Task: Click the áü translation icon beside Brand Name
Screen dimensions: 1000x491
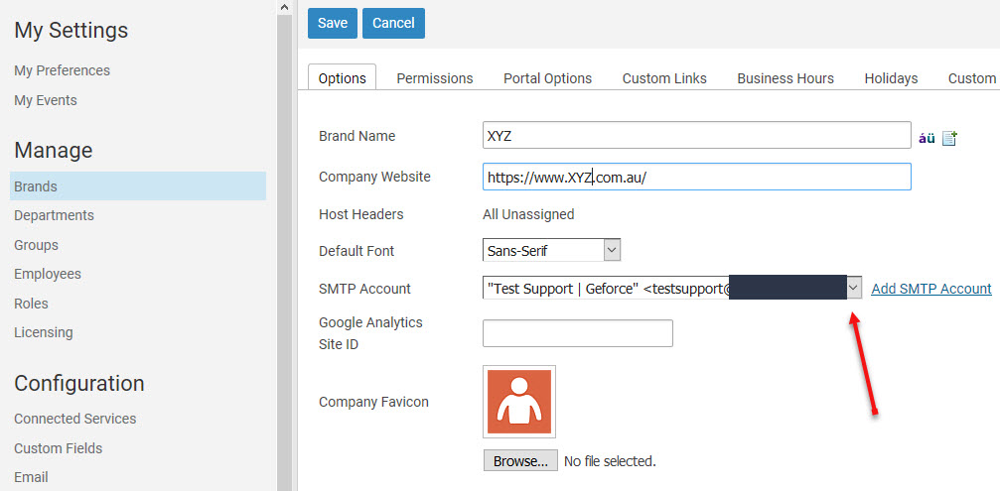Action: (x=927, y=138)
